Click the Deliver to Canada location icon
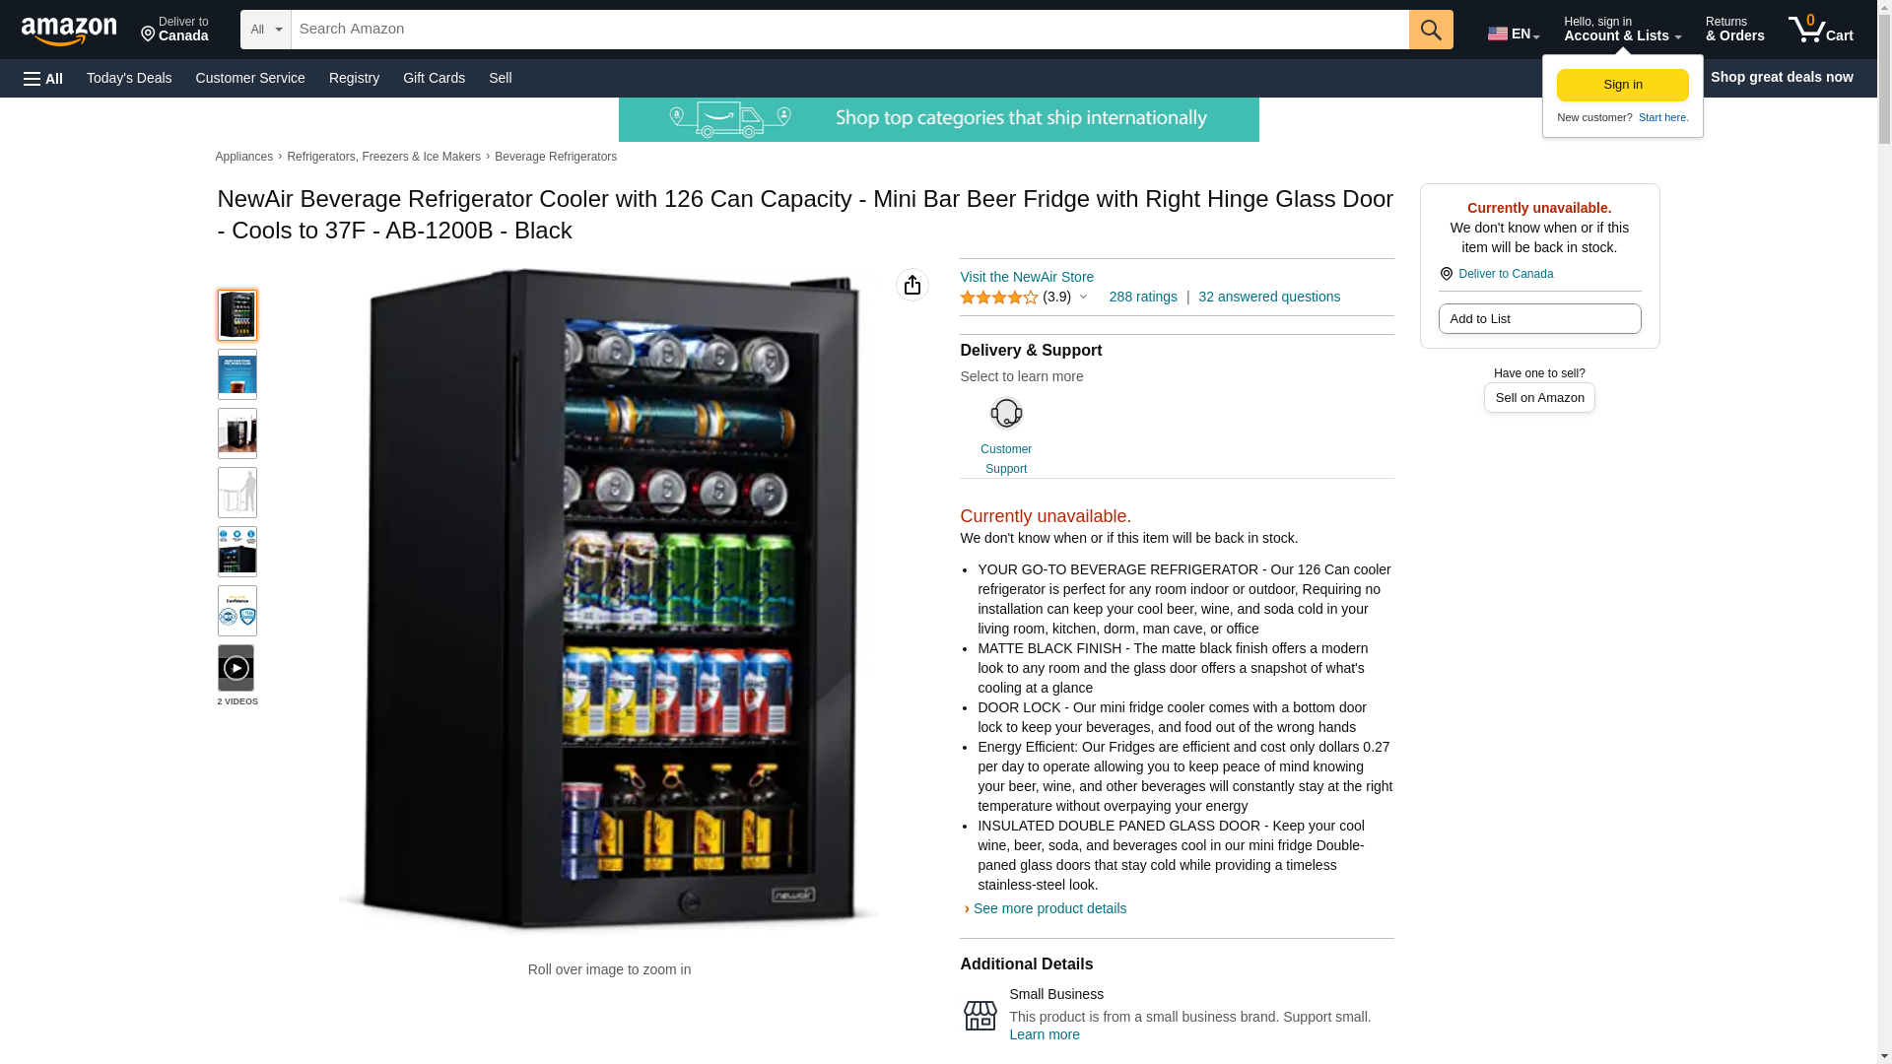1892x1064 pixels. click(1446, 274)
